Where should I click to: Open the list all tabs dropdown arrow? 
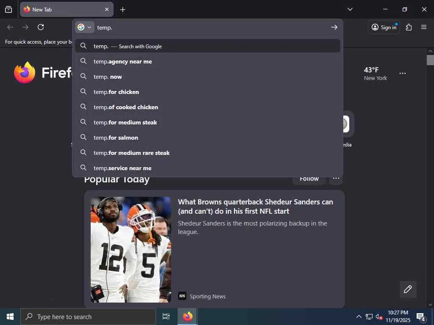(350, 9)
